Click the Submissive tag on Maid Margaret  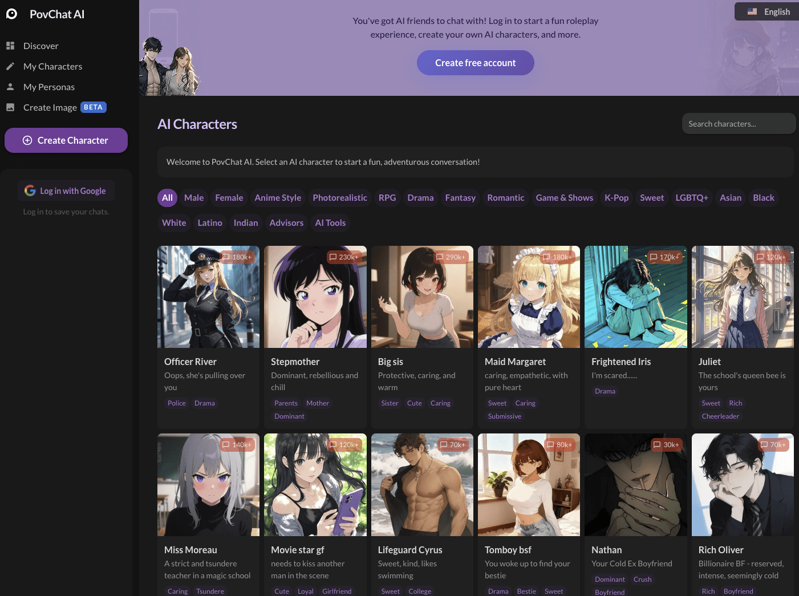505,416
